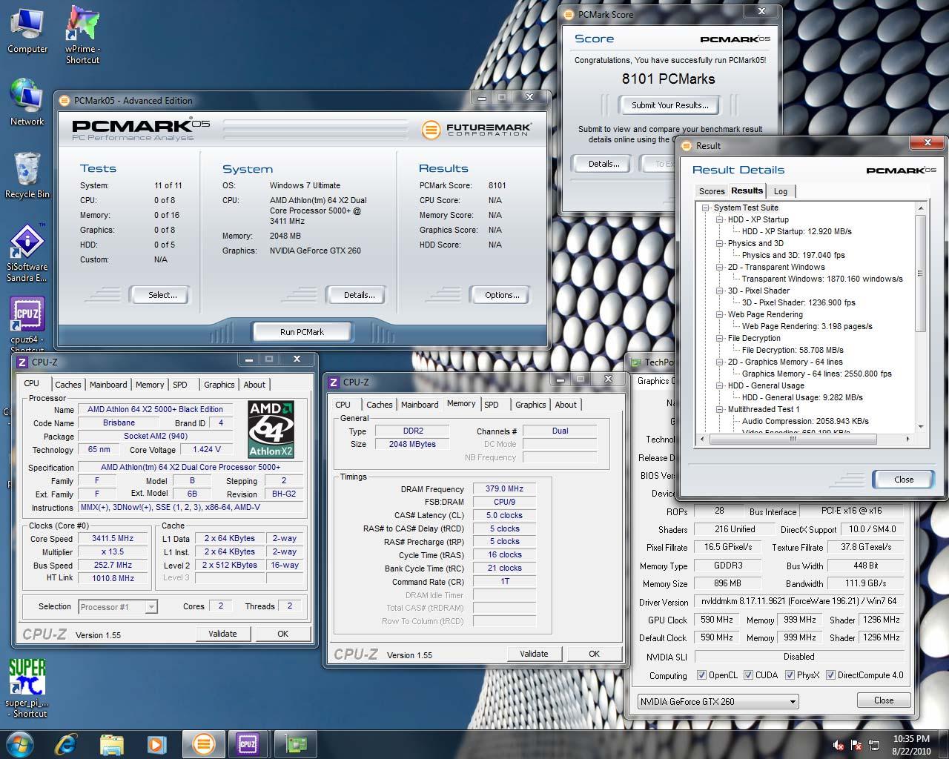Toggle the CUDA checkbox in GPU-Z
This screenshot has width=949, height=759.
click(x=749, y=675)
